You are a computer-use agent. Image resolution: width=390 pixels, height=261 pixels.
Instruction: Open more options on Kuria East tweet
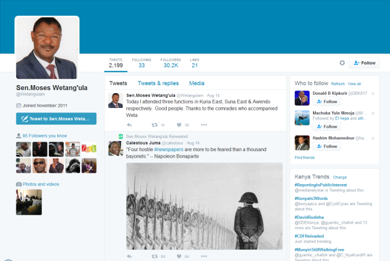coord(204,125)
